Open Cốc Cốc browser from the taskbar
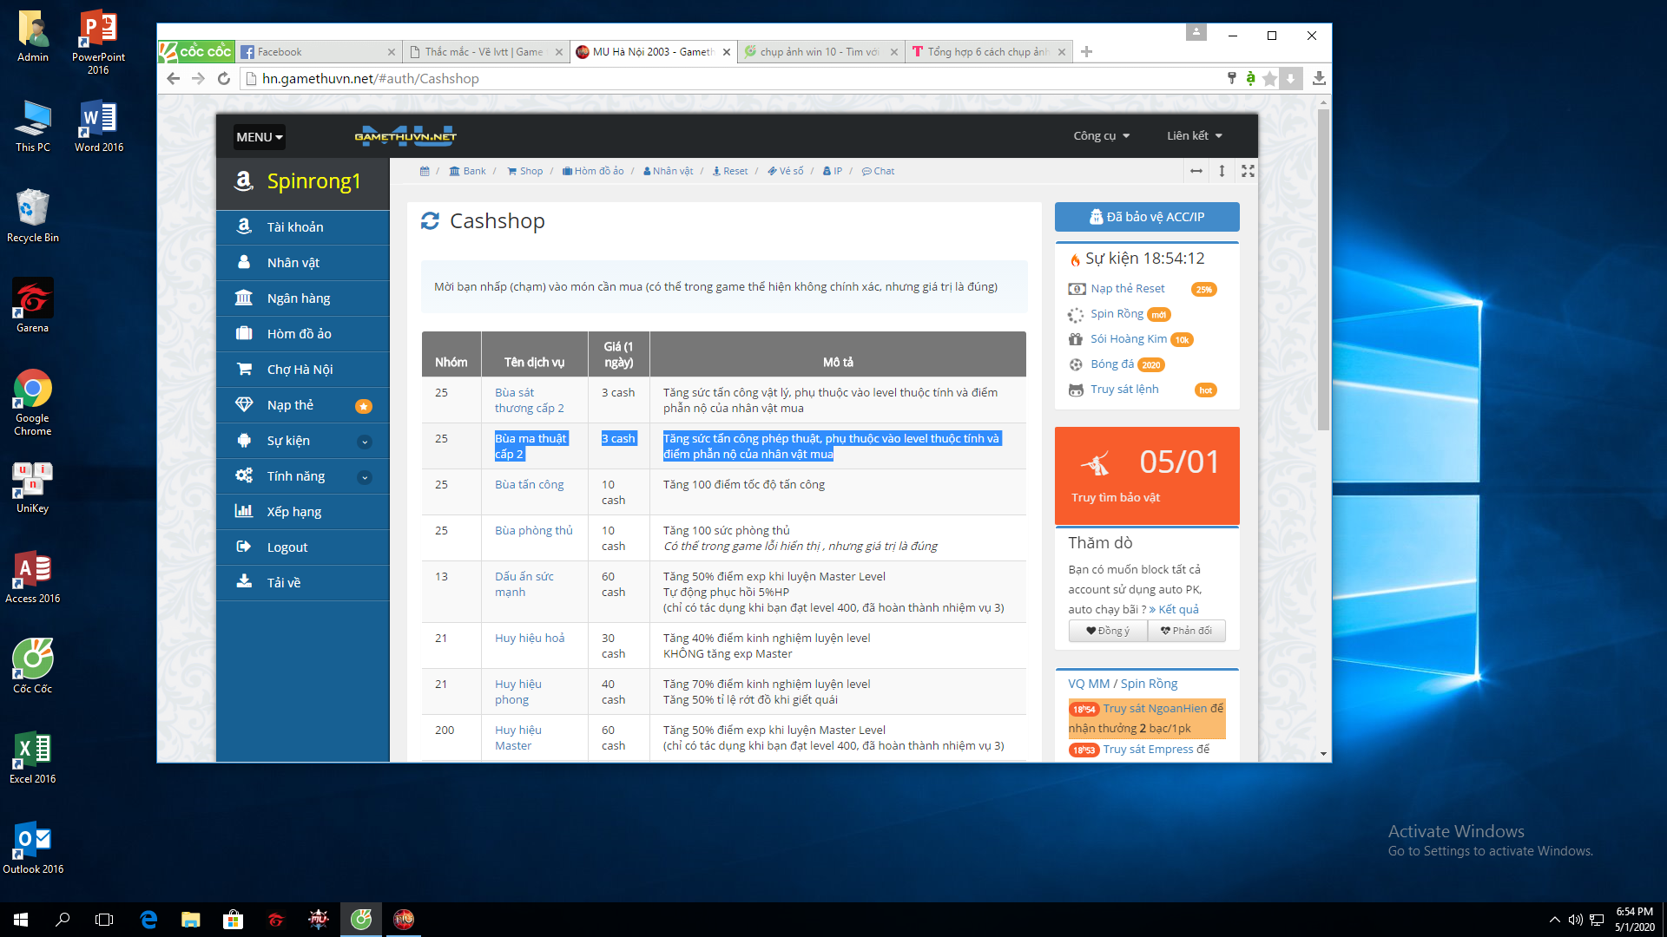Image resolution: width=1667 pixels, height=937 pixels. coord(361,919)
